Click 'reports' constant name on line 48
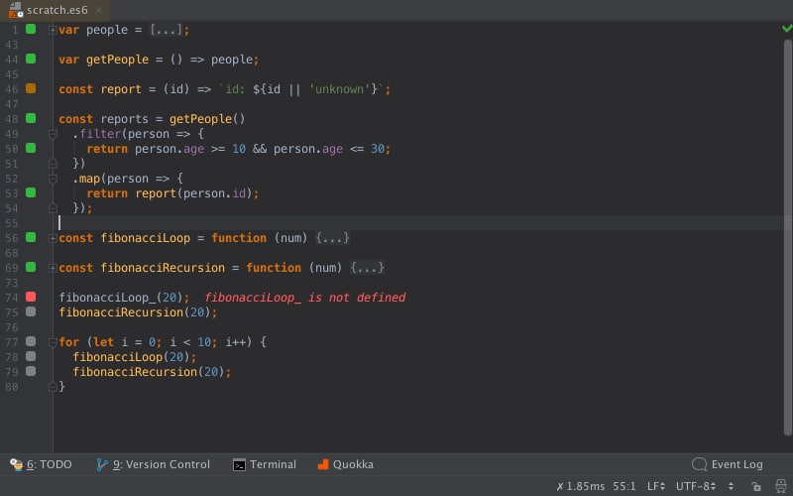This screenshot has width=793, height=496. point(125,119)
